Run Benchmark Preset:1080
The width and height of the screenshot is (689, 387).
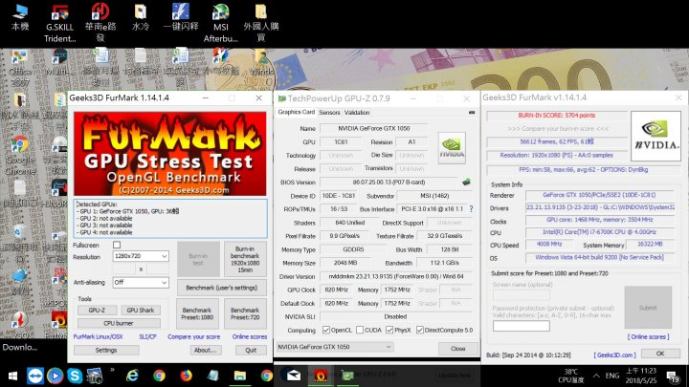tap(197, 313)
